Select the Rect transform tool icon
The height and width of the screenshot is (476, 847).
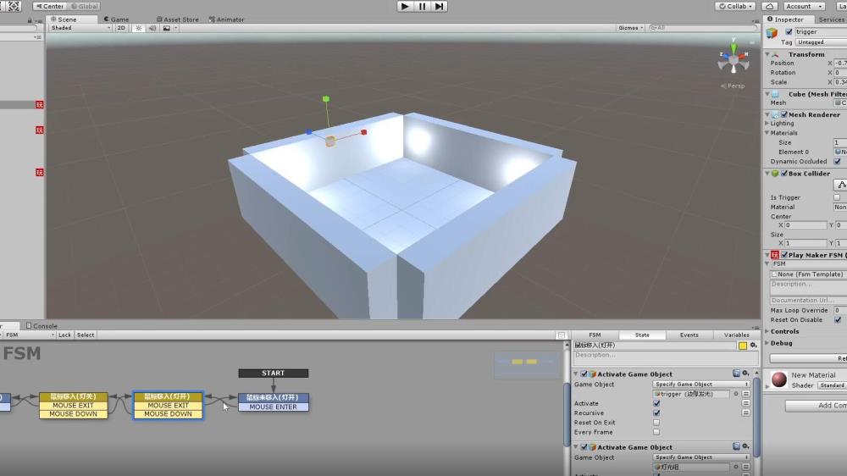14,6
